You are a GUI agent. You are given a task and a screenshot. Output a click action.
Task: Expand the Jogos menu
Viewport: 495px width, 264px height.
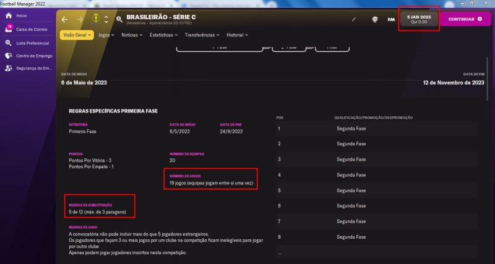[106, 35]
